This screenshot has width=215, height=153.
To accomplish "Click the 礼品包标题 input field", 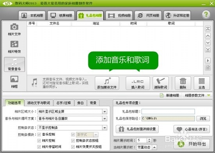I will [168, 112].
